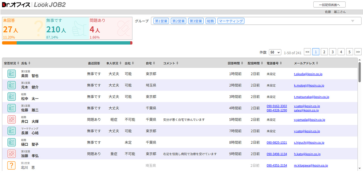This screenshot has width=363, height=176.
Task: Jump to the first page with <<
Action: point(307,52)
